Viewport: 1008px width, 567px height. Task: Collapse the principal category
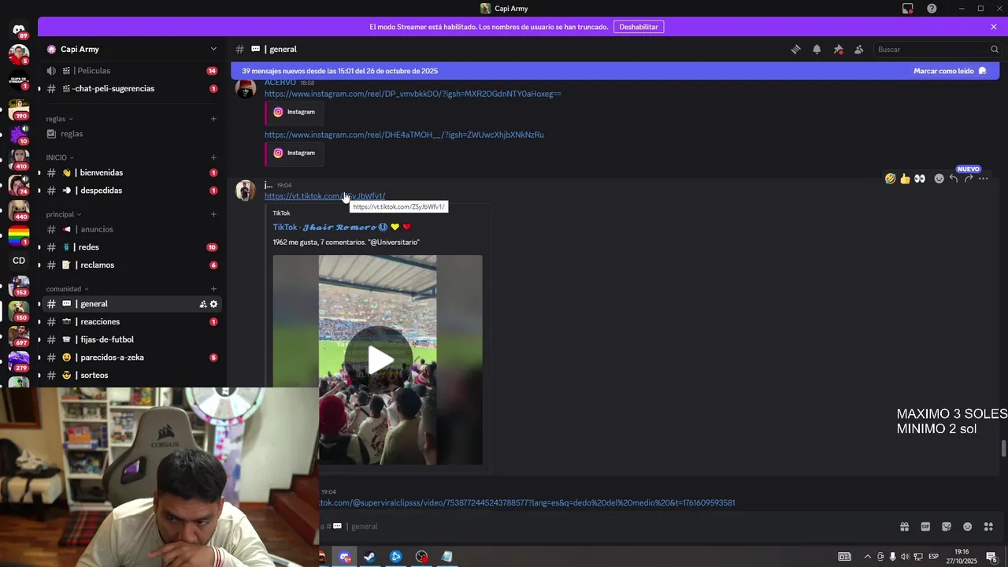(x=64, y=214)
